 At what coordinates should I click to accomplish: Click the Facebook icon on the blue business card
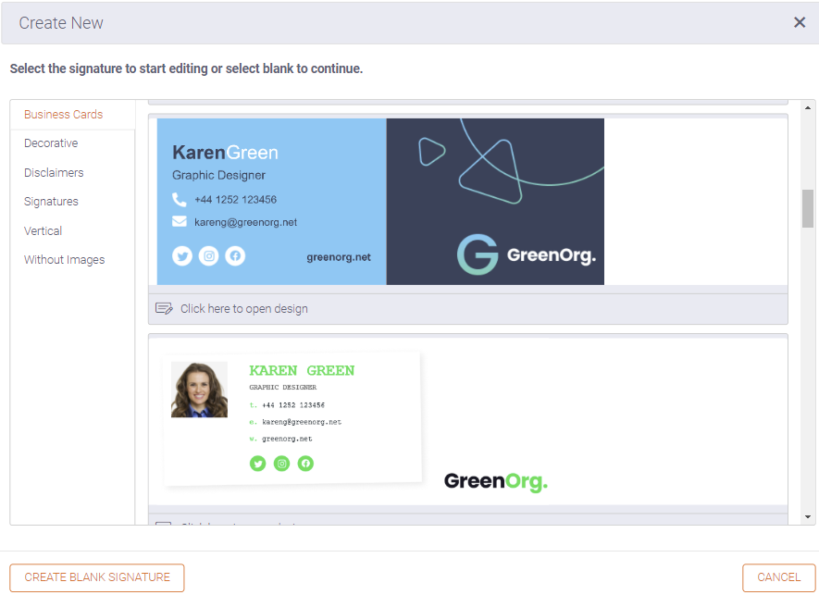pyautogui.click(x=235, y=255)
